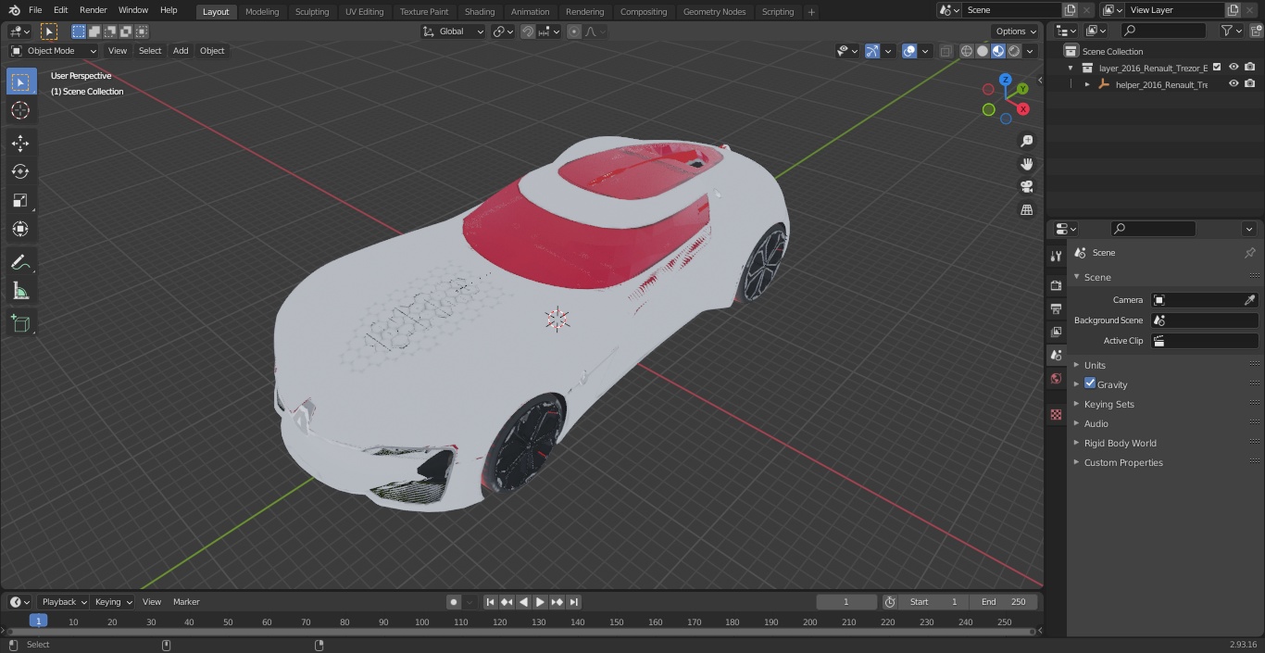Click the Z axis on navigation gizmo
Viewport: 1265px width, 653px height.
(x=1006, y=80)
